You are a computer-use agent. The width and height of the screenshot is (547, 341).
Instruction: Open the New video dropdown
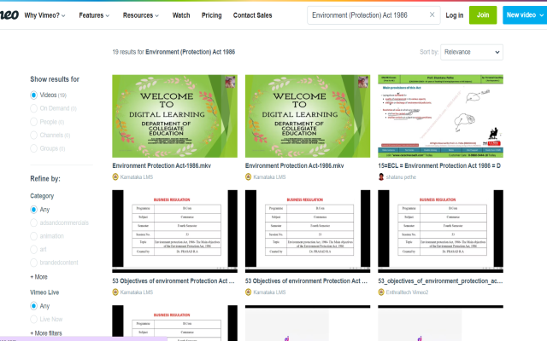[x=525, y=15]
